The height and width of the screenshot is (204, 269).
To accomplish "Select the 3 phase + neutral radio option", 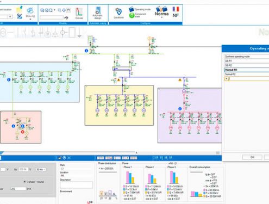I will pos(34,182).
